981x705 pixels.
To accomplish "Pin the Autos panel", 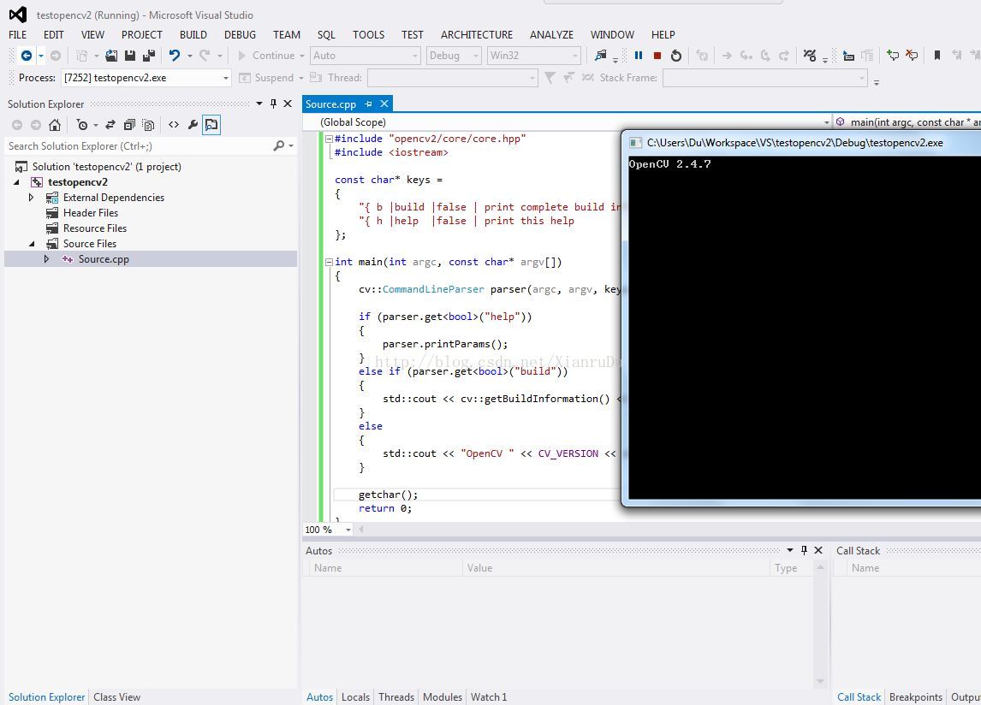I will click(x=804, y=550).
